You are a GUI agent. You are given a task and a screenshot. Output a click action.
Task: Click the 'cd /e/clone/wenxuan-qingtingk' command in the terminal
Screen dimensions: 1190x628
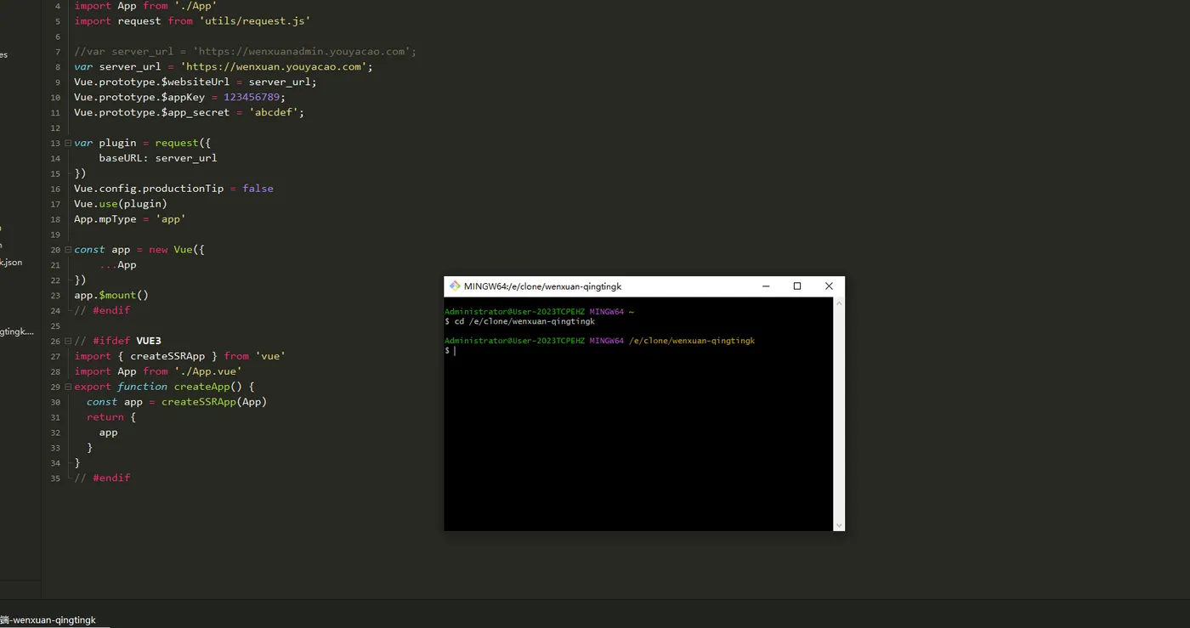(524, 322)
